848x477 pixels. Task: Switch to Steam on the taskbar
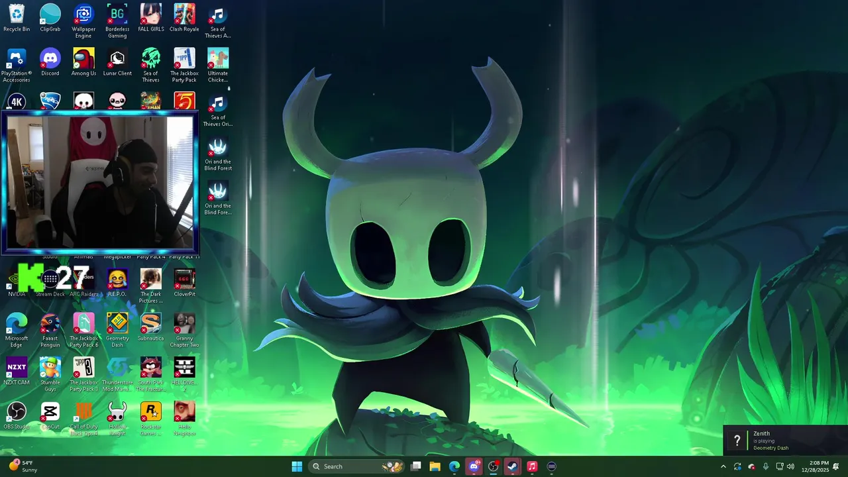(x=513, y=466)
